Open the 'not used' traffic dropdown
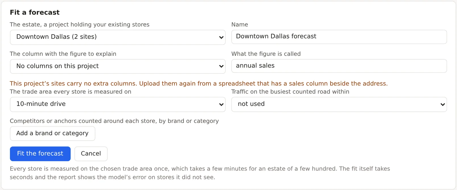The image size is (457, 190). [339, 104]
